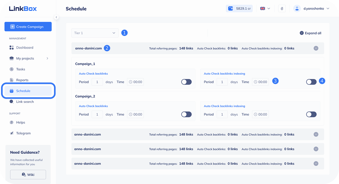This screenshot has height=184, width=339.
Task: Click the d.yaroshenko user avatar icon
Action: (297, 8)
